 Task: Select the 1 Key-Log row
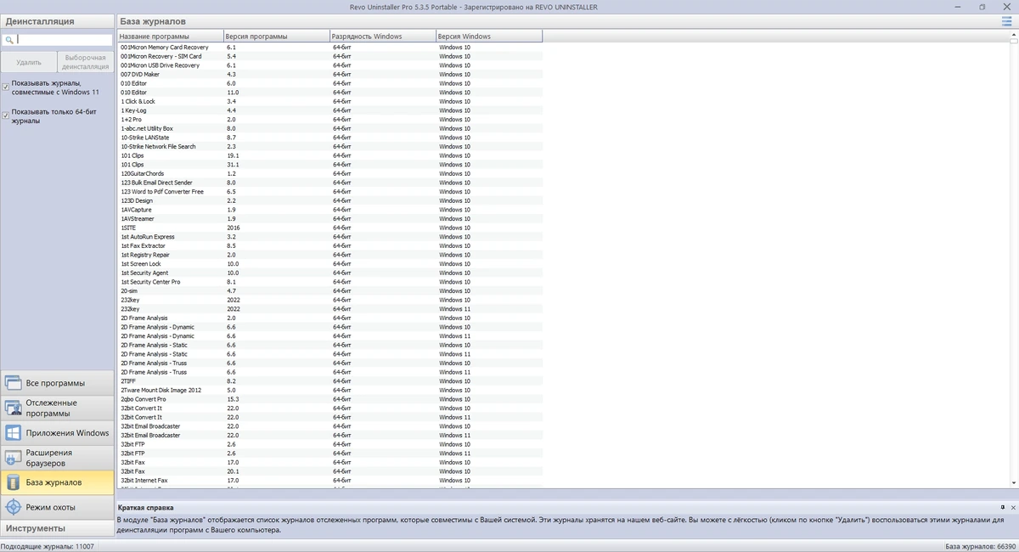click(329, 110)
